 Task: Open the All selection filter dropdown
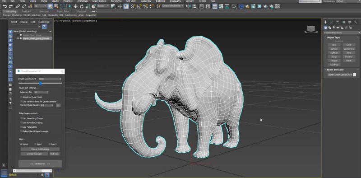41,6
